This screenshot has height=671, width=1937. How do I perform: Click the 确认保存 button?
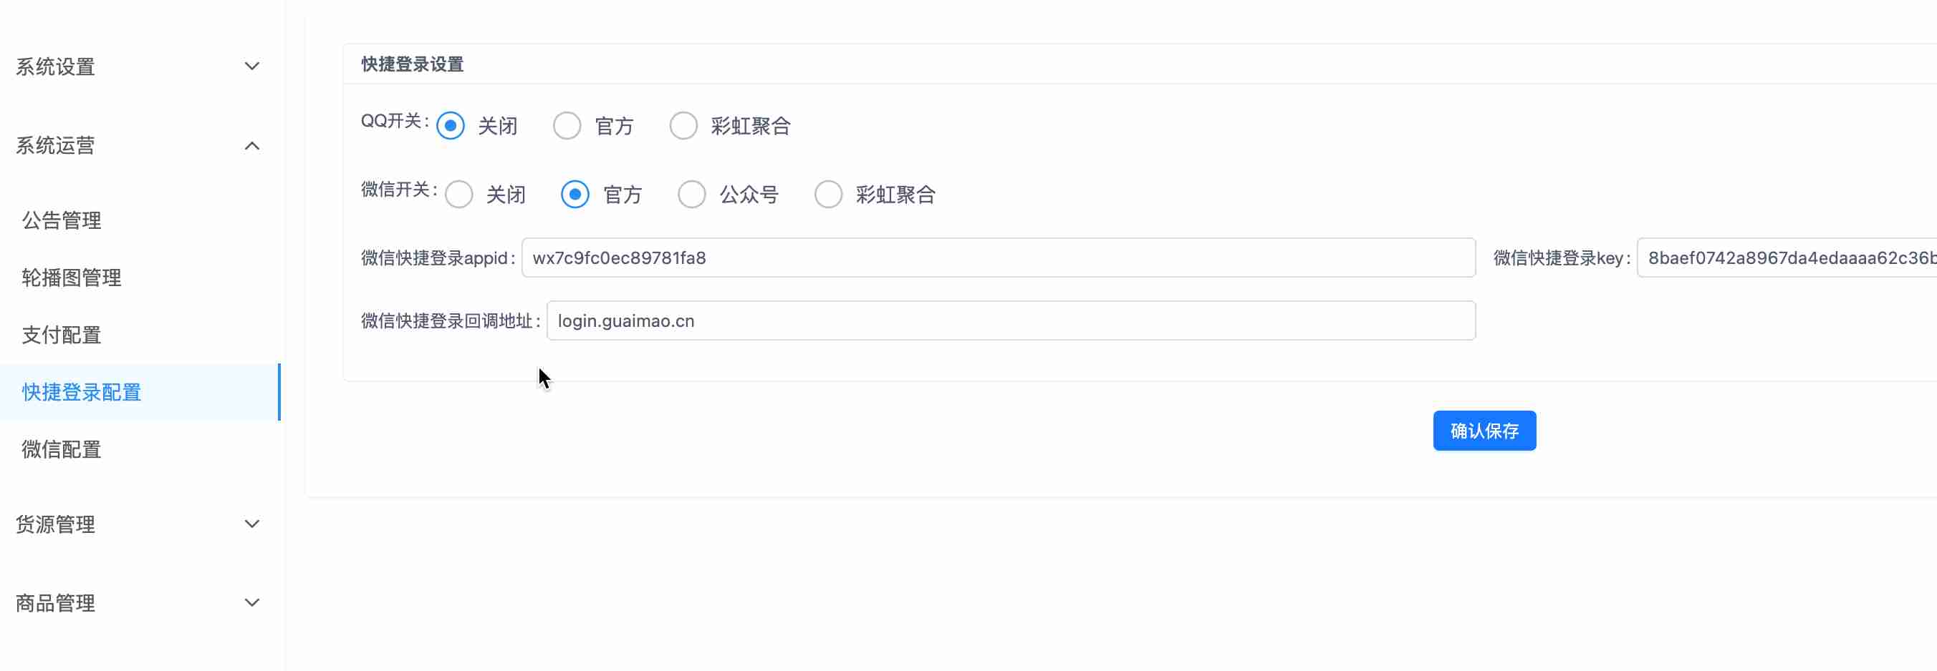[x=1484, y=431]
